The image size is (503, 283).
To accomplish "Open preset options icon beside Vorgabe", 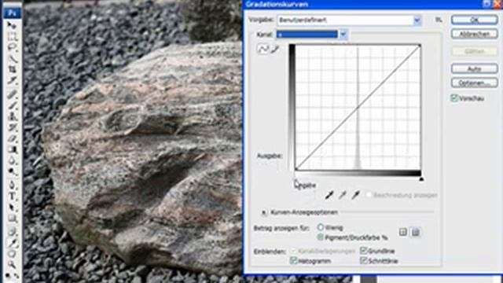I will tap(439, 20).
